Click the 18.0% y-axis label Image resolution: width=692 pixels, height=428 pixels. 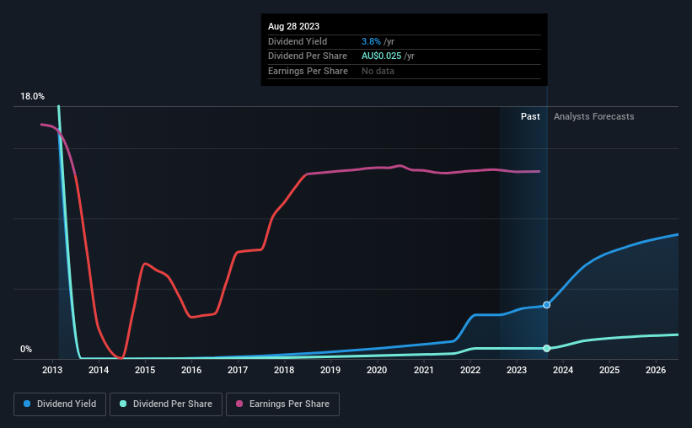(x=32, y=97)
